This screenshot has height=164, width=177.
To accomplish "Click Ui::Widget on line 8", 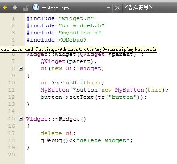I will click(83, 68).
